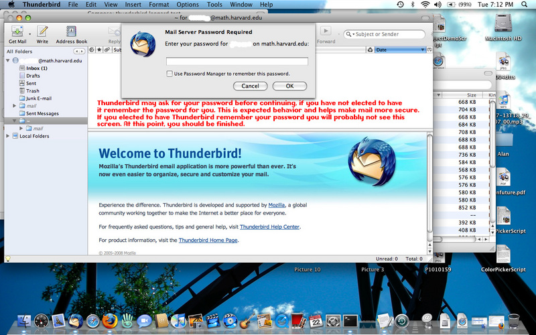Viewport: 536px width, 335px height.
Task: Enable Use Password Manager checkbox
Action: tap(170, 74)
